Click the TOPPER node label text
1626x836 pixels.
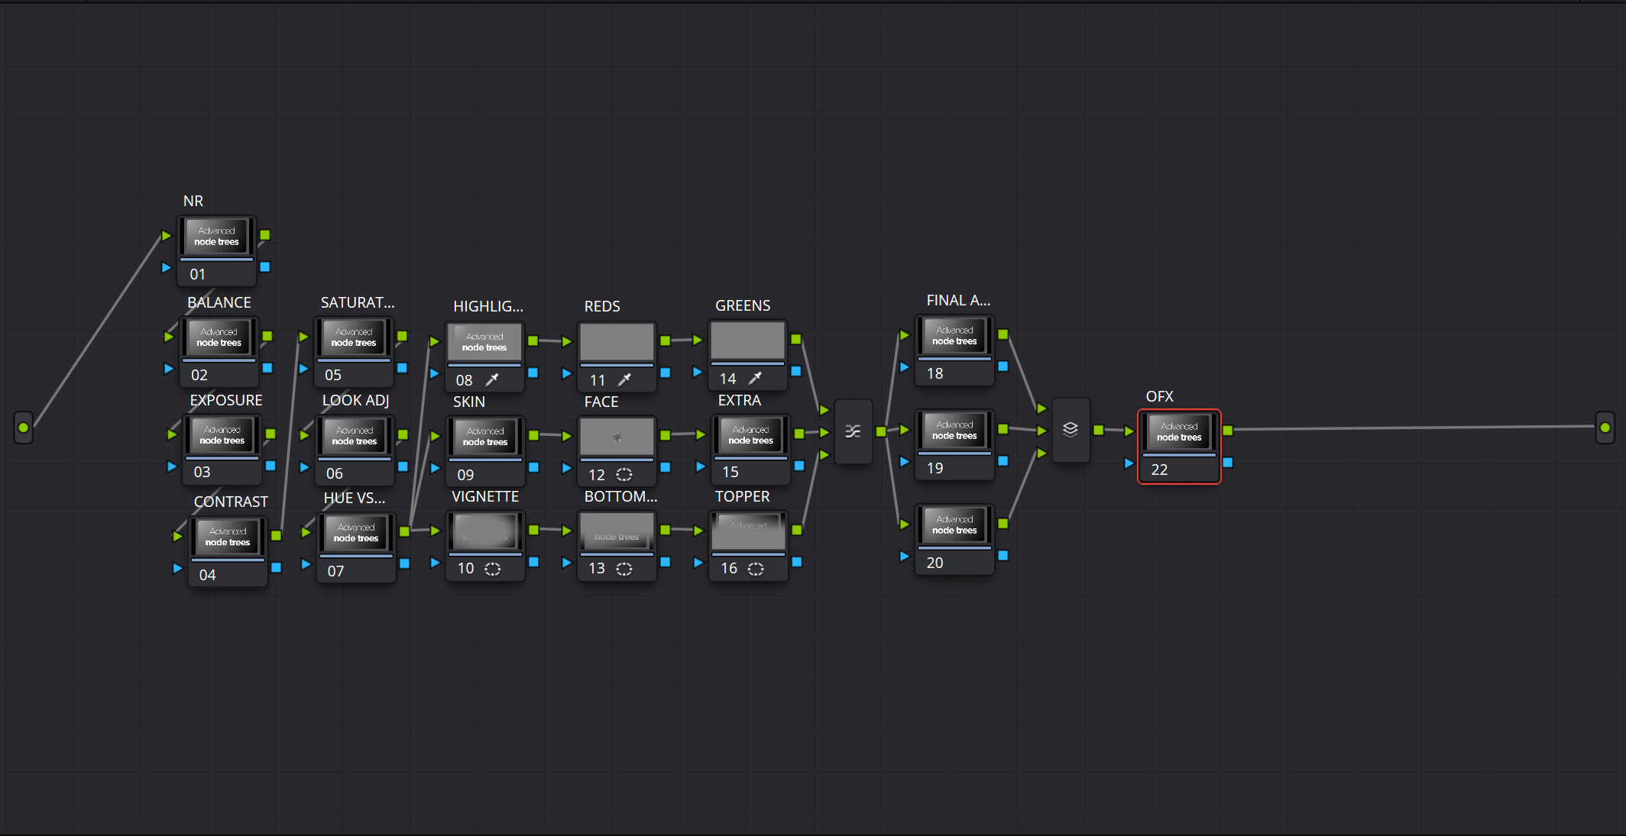tap(742, 496)
